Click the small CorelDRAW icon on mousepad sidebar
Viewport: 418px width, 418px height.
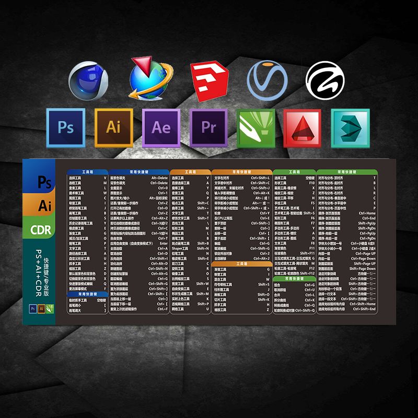tap(50, 309)
